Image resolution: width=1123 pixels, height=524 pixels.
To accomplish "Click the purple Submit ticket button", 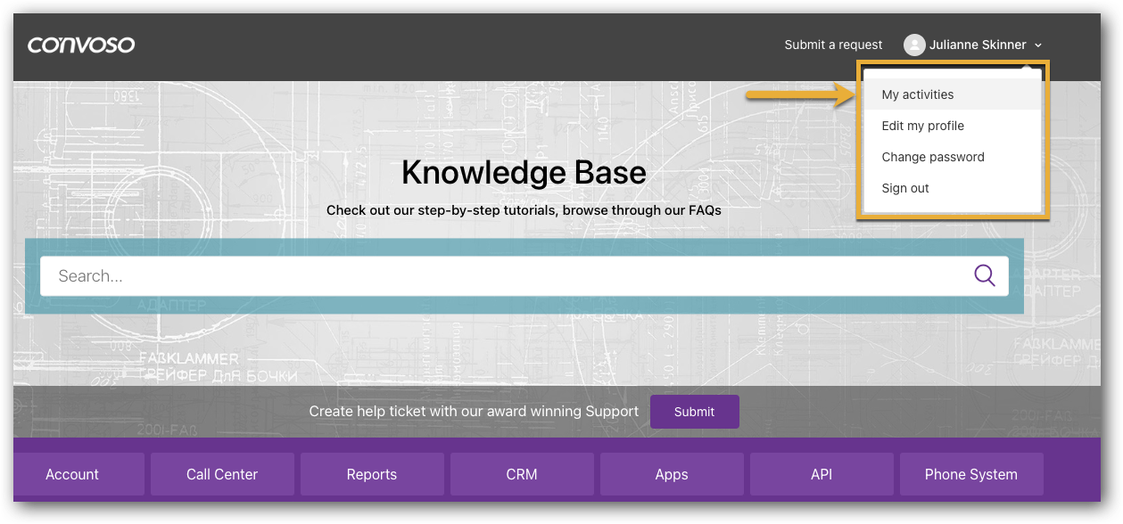I will pyautogui.click(x=694, y=412).
